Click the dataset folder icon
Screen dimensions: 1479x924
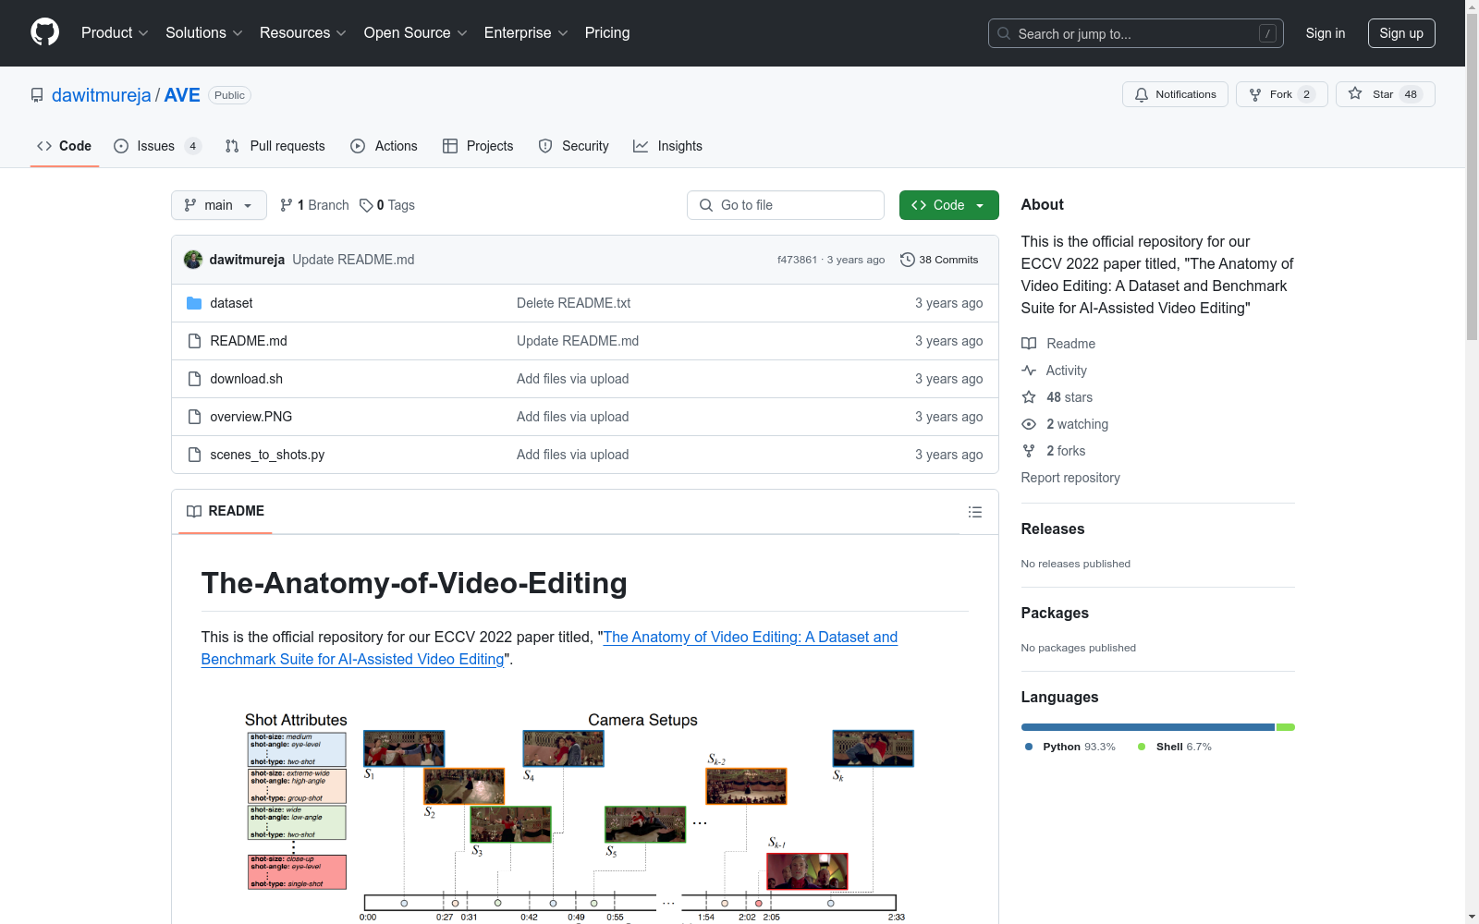coord(194,303)
